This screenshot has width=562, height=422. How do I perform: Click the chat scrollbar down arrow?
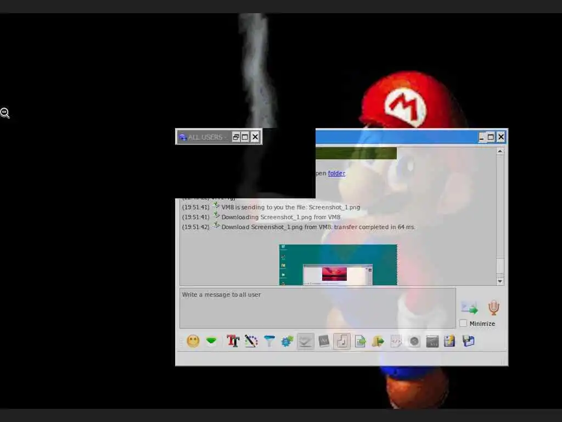point(500,281)
